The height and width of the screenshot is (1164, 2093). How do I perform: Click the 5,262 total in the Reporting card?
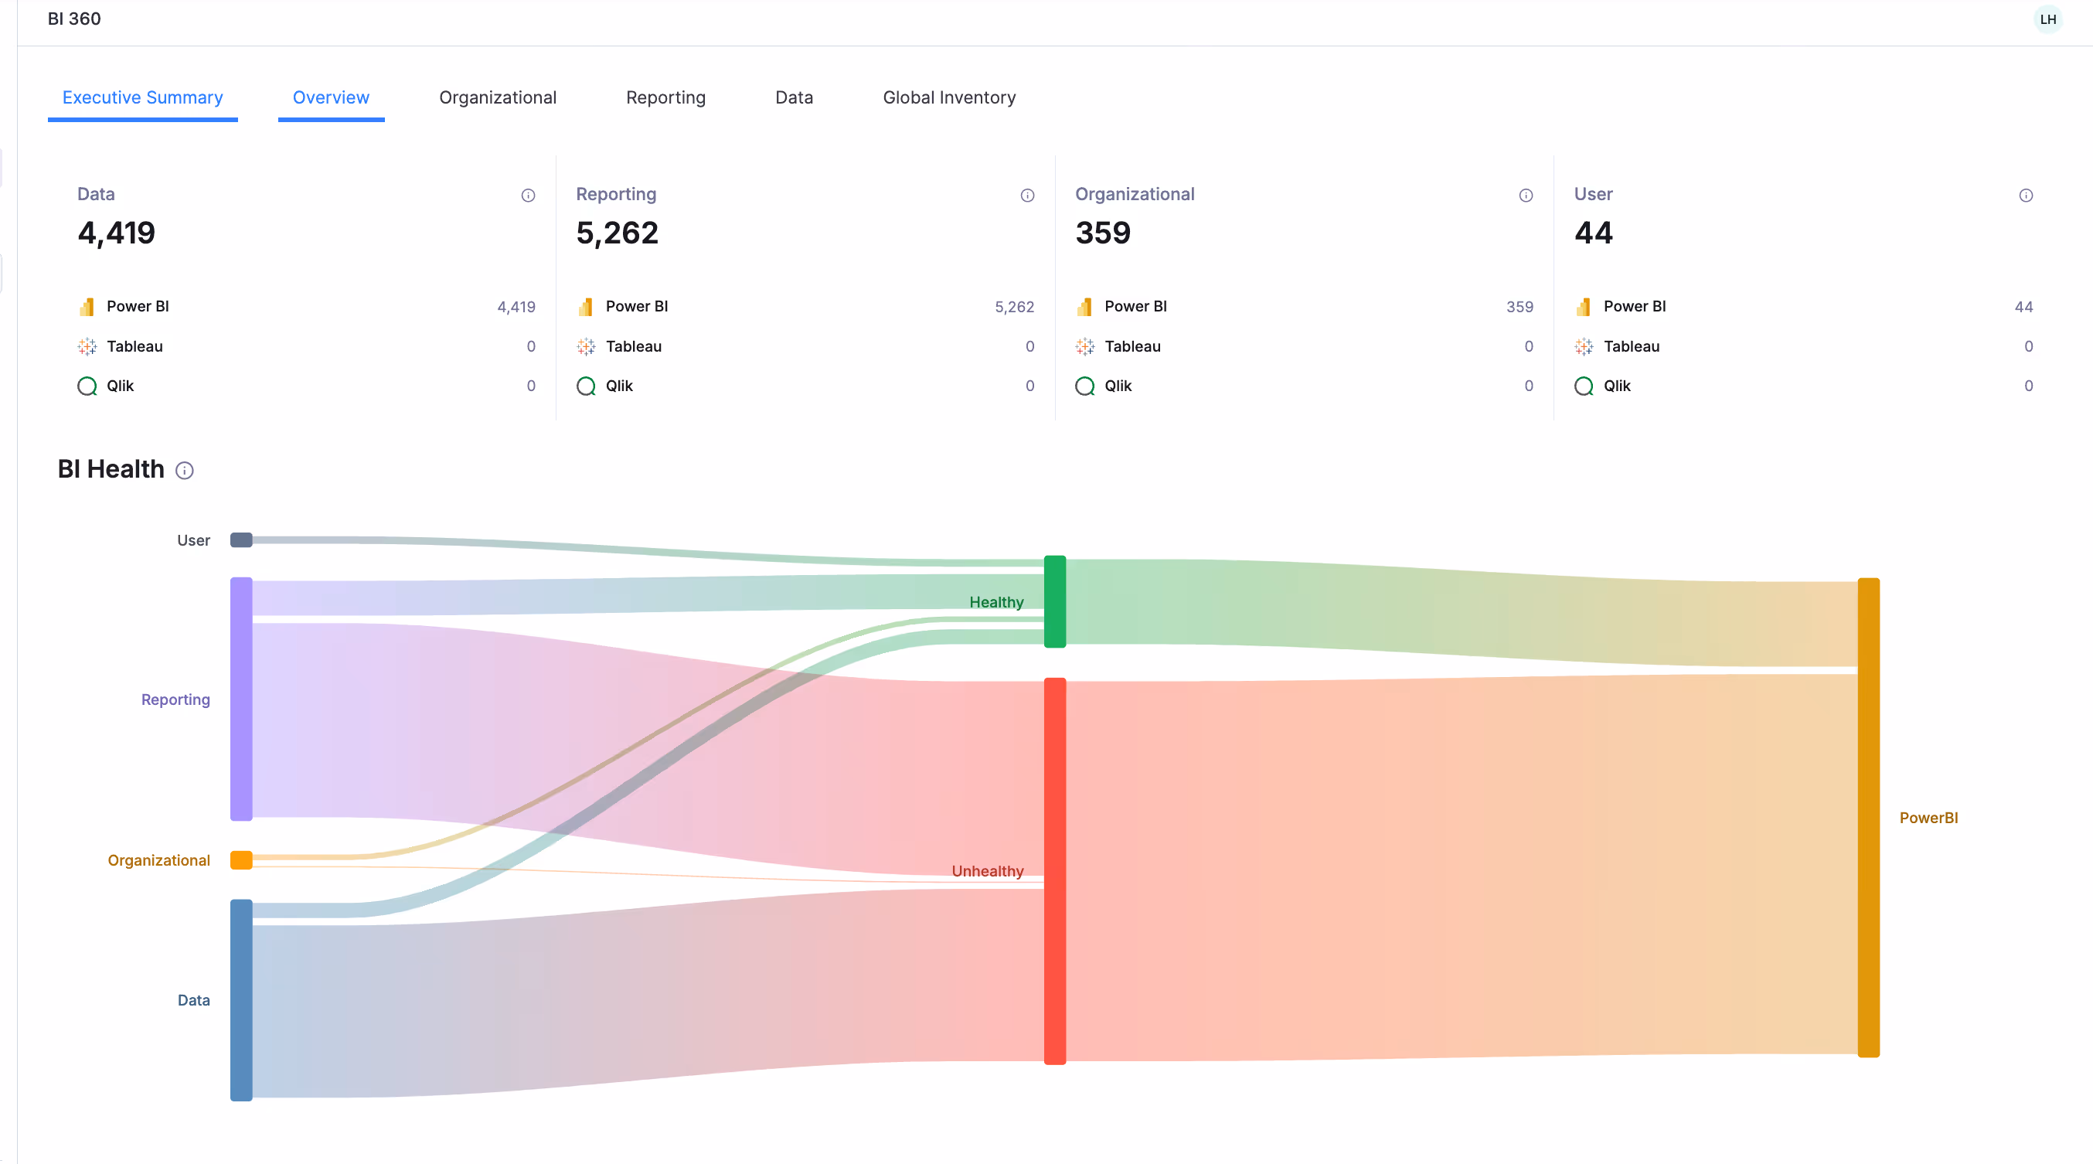(618, 233)
